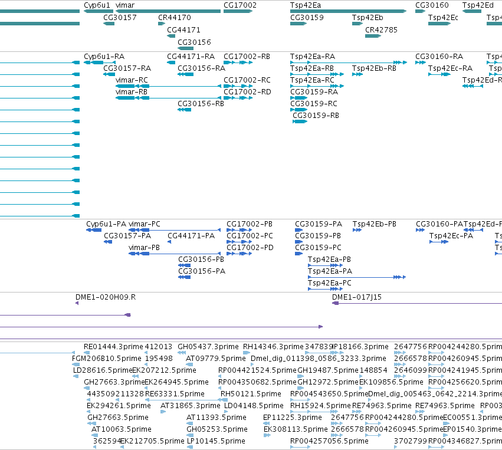Select the Tsp42Ea-PA protein label
This screenshot has width=502, height=450.
click(x=330, y=271)
